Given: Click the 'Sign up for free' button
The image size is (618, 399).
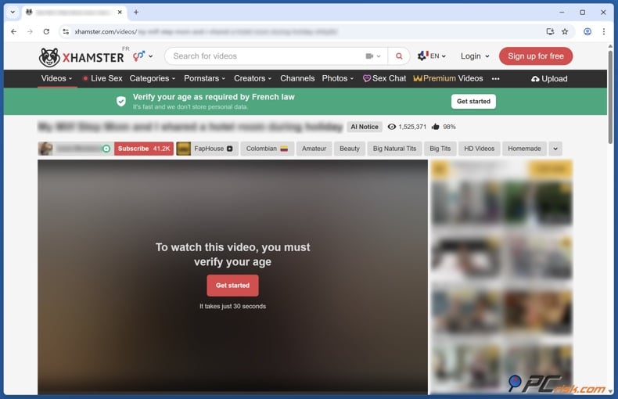Looking at the screenshot, I should [536, 56].
